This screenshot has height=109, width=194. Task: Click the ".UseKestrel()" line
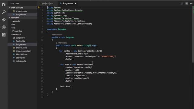tap(72, 70)
